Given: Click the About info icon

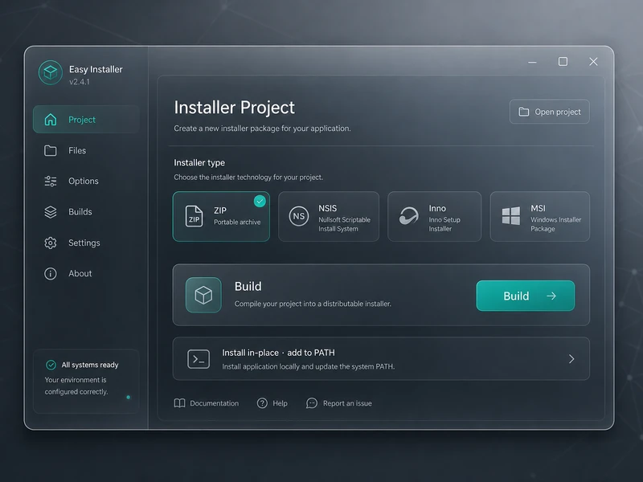Looking at the screenshot, I should click(51, 273).
